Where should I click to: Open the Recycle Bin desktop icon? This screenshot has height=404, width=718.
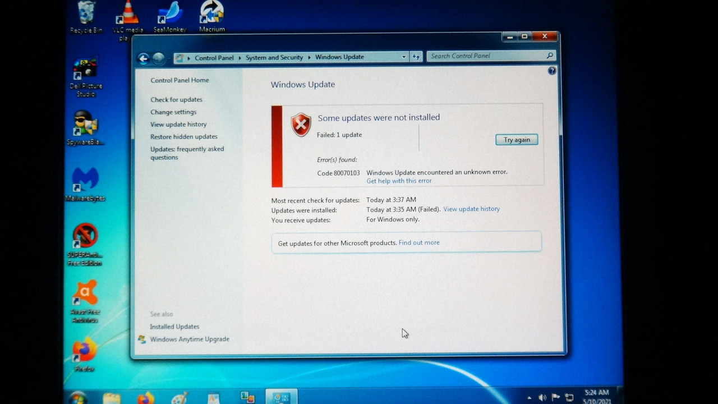86,17
